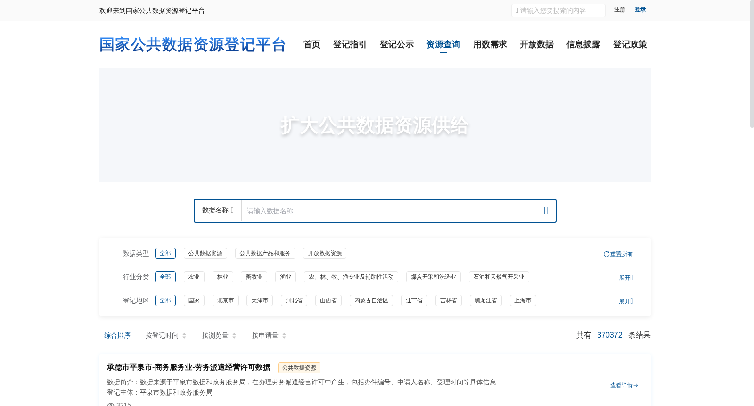Click sort arrows next to 按登记时间
This screenshot has width=754, height=406.
184,336
